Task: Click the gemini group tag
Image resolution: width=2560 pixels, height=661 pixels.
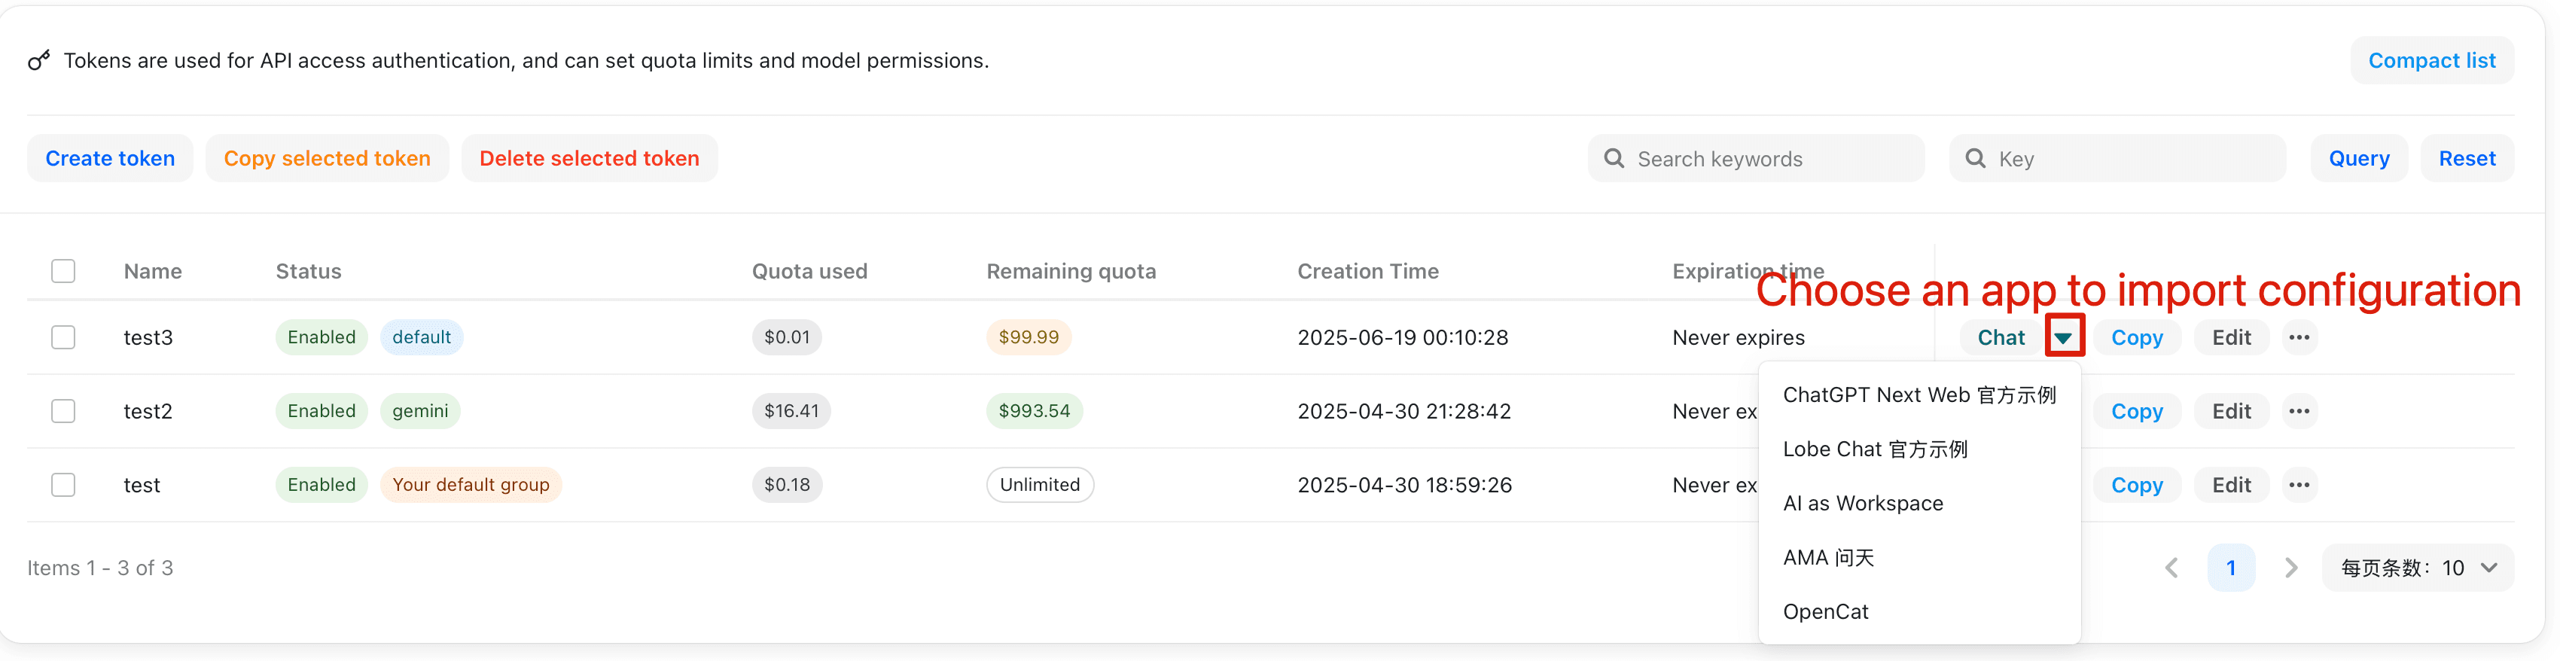Action: pyautogui.click(x=419, y=412)
